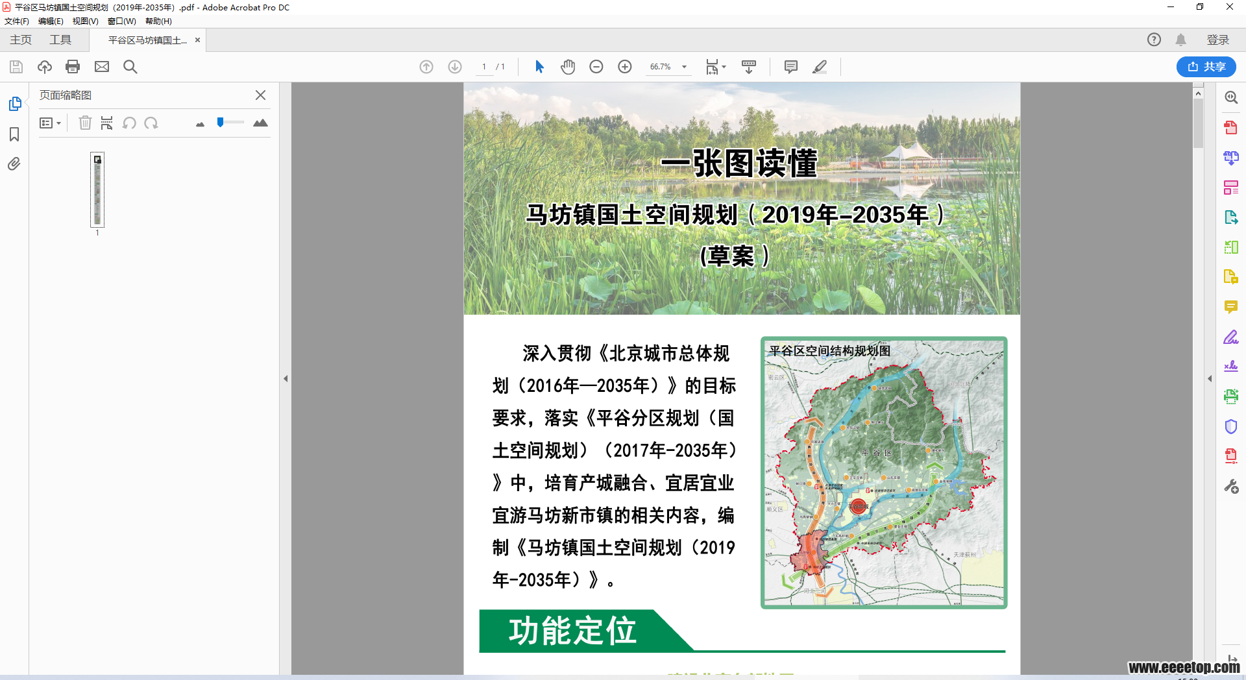The height and width of the screenshot is (680, 1246).
Task: Print the document with the printer icon
Action: [73, 67]
